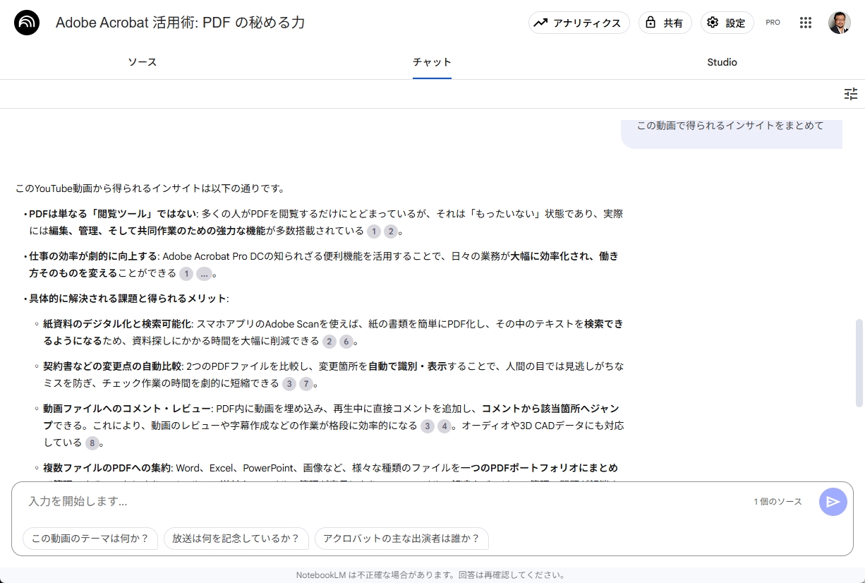
Task: Open the 設定 settings button
Action: click(x=727, y=23)
